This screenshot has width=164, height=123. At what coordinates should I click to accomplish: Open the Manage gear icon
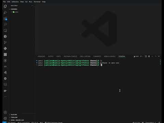coord(5,118)
